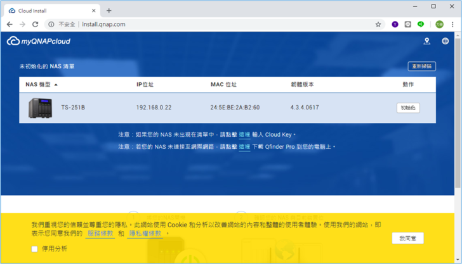This screenshot has height=264, width=462.
Task: Select IP address 192.168.0.22
Action: [154, 108]
